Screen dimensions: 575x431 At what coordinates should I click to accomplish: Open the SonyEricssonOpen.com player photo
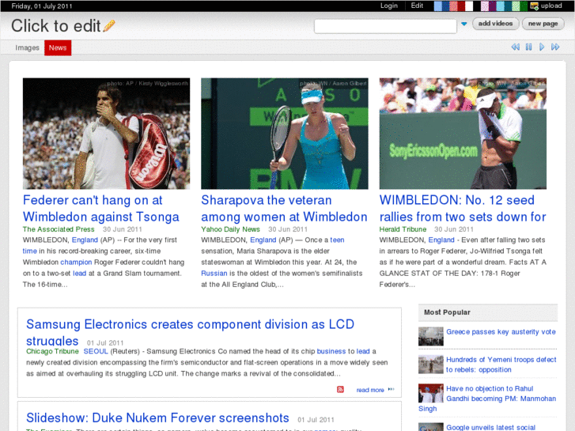click(x=463, y=134)
